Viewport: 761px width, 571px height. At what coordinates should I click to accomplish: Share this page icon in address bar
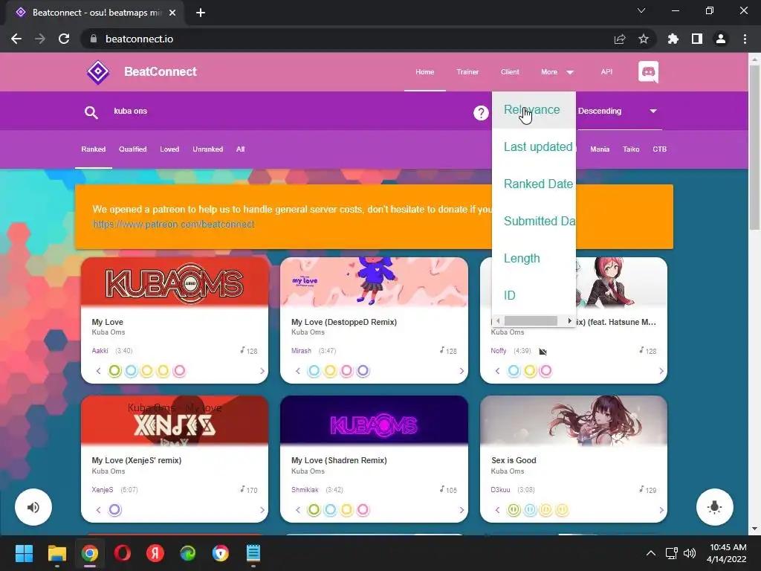(620, 39)
